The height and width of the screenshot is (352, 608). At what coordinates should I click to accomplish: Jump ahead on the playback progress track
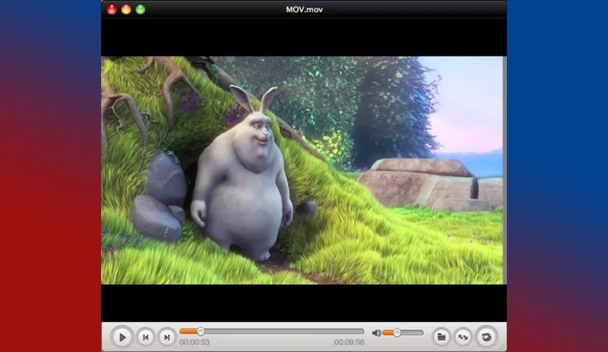coord(272,332)
